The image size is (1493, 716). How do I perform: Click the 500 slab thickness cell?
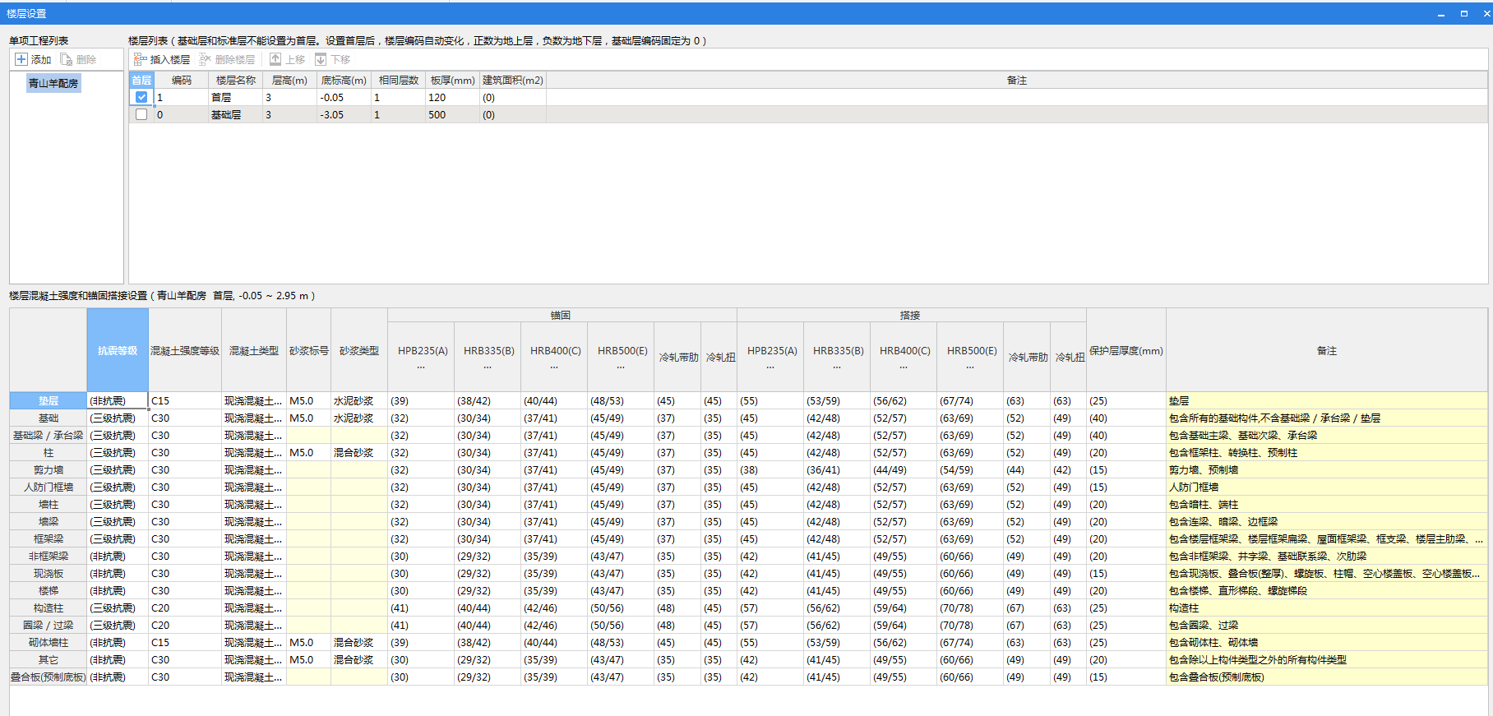(453, 114)
